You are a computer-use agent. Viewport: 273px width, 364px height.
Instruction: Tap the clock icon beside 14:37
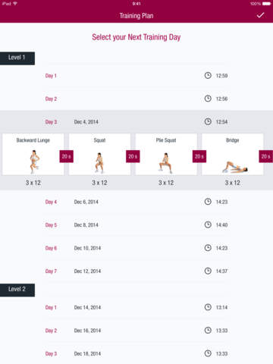click(x=208, y=271)
